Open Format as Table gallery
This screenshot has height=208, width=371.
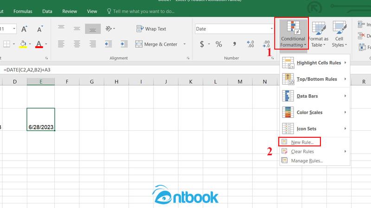[x=319, y=34]
